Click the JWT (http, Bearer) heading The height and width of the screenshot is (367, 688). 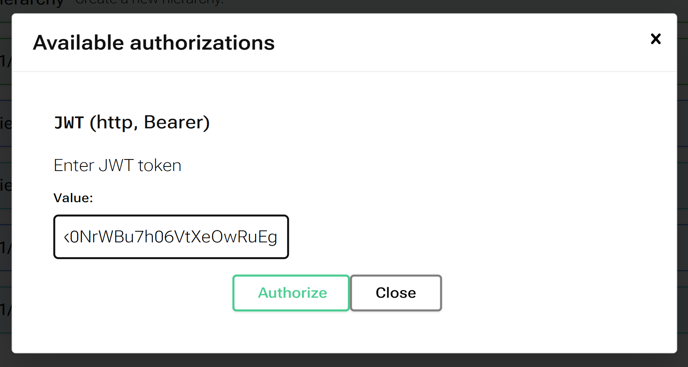point(132,121)
